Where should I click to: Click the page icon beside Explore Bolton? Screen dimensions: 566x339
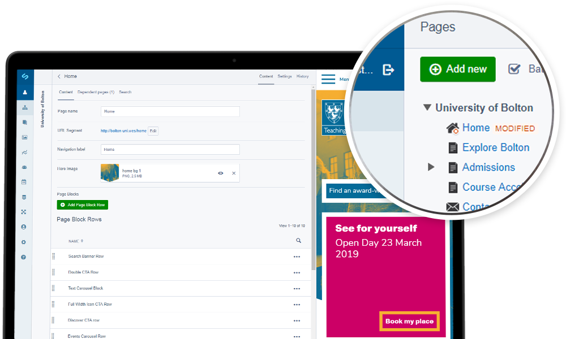click(453, 147)
